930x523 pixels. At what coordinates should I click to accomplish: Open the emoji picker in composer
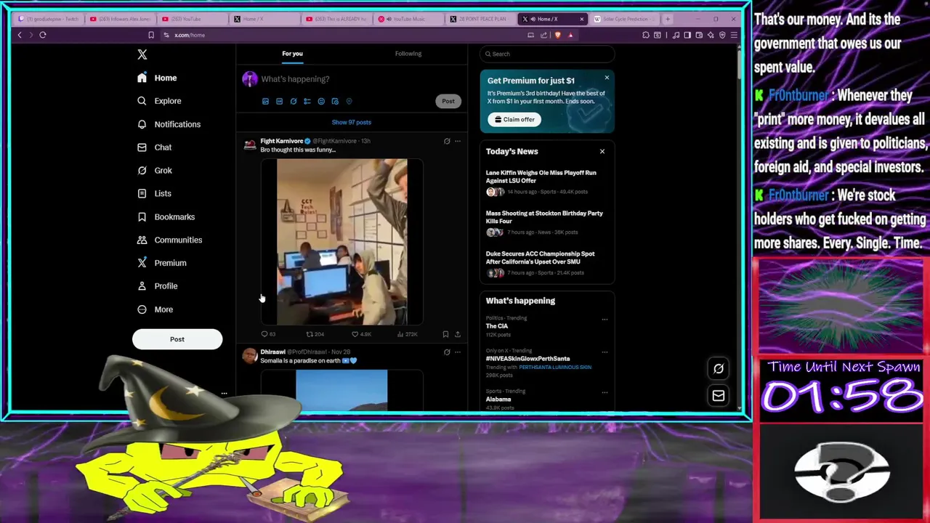pos(321,102)
